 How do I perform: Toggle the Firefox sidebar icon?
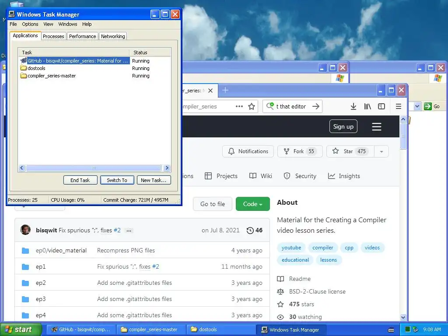pos(381,107)
